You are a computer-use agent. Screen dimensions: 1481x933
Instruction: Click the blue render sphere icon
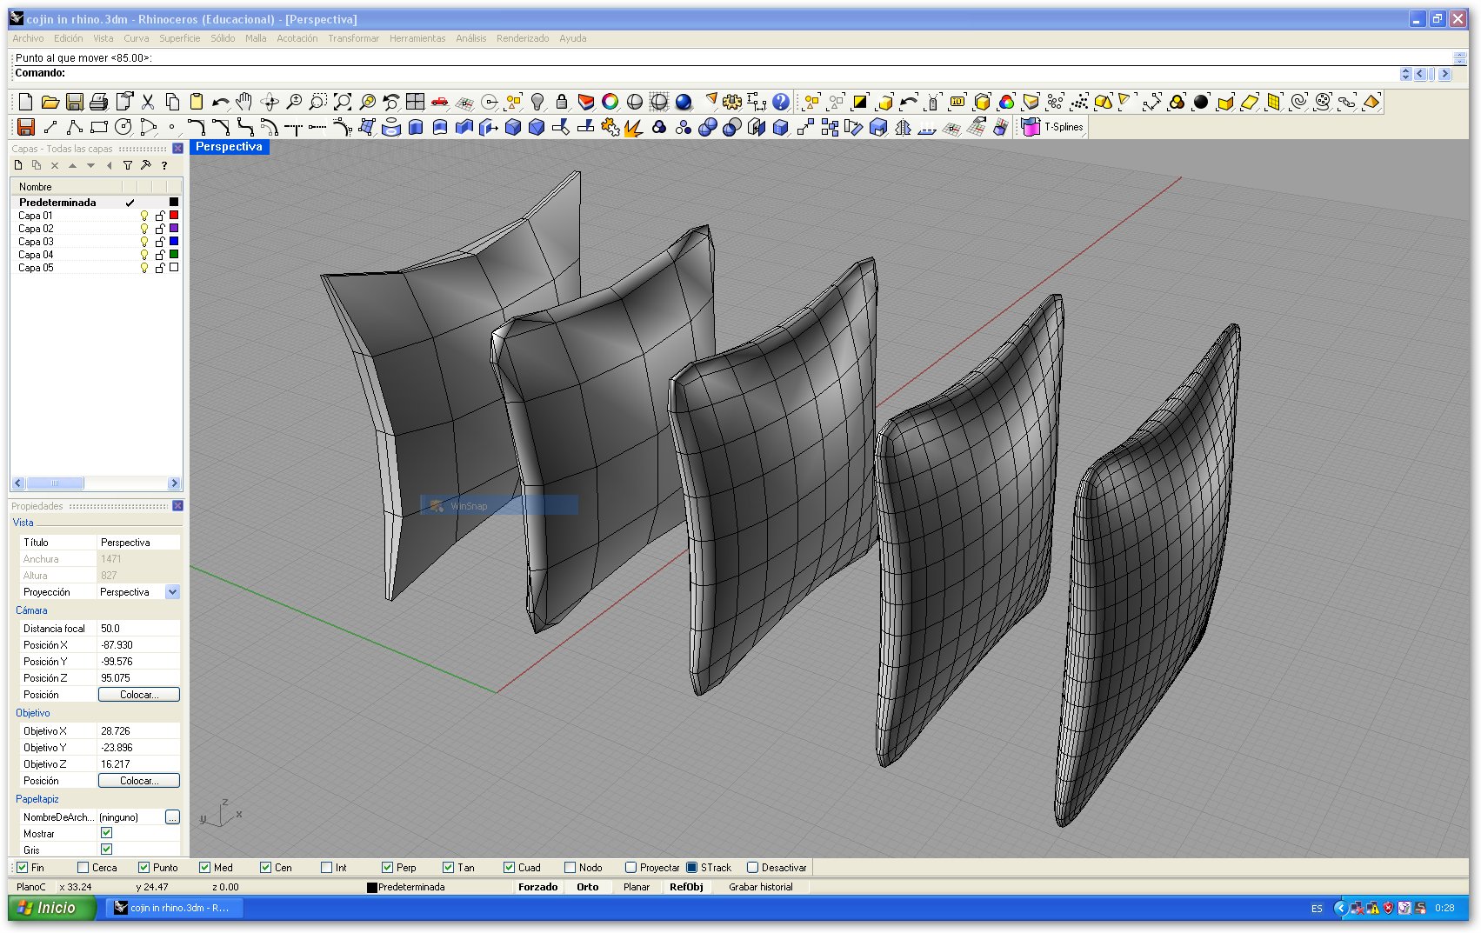point(684,103)
